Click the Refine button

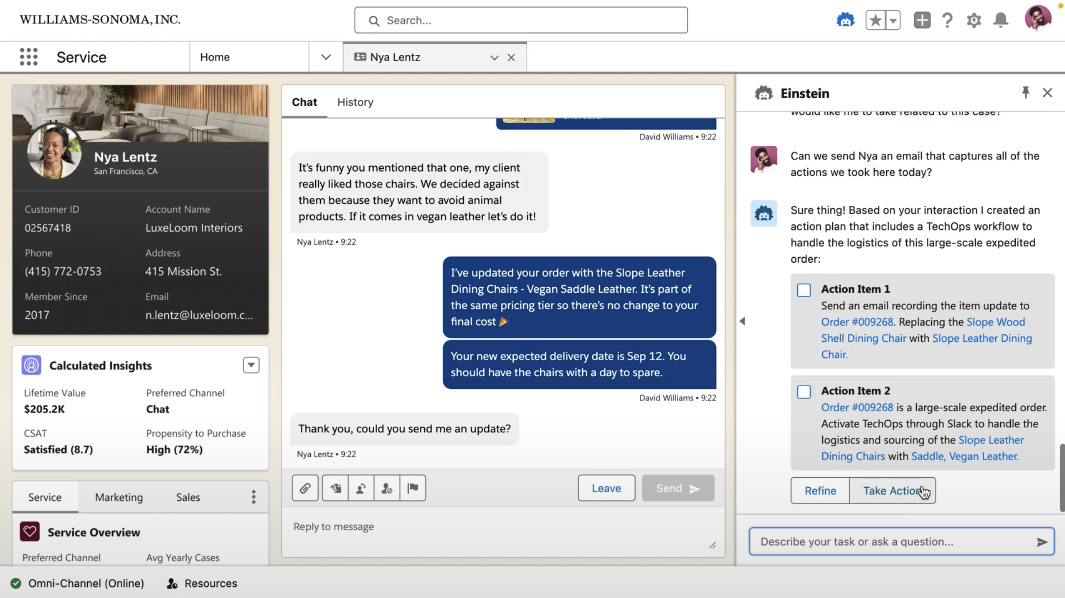819,491
